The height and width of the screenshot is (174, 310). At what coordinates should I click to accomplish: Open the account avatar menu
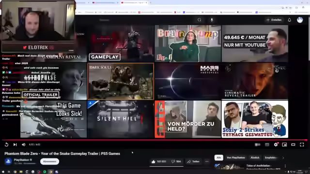[300, 20]
